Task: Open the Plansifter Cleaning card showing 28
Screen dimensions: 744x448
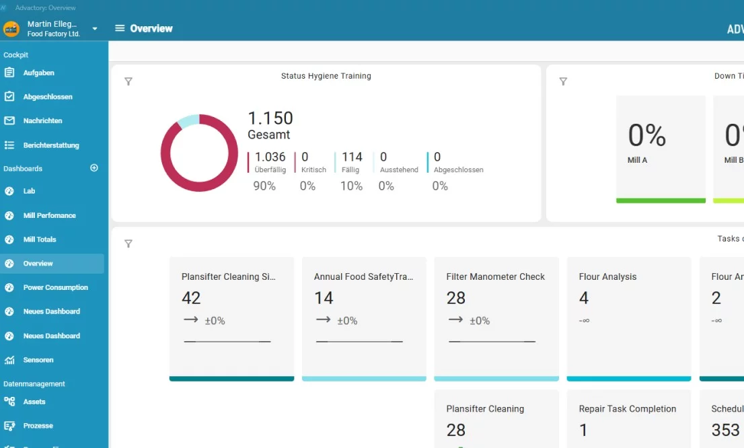Action: point(496,419)
